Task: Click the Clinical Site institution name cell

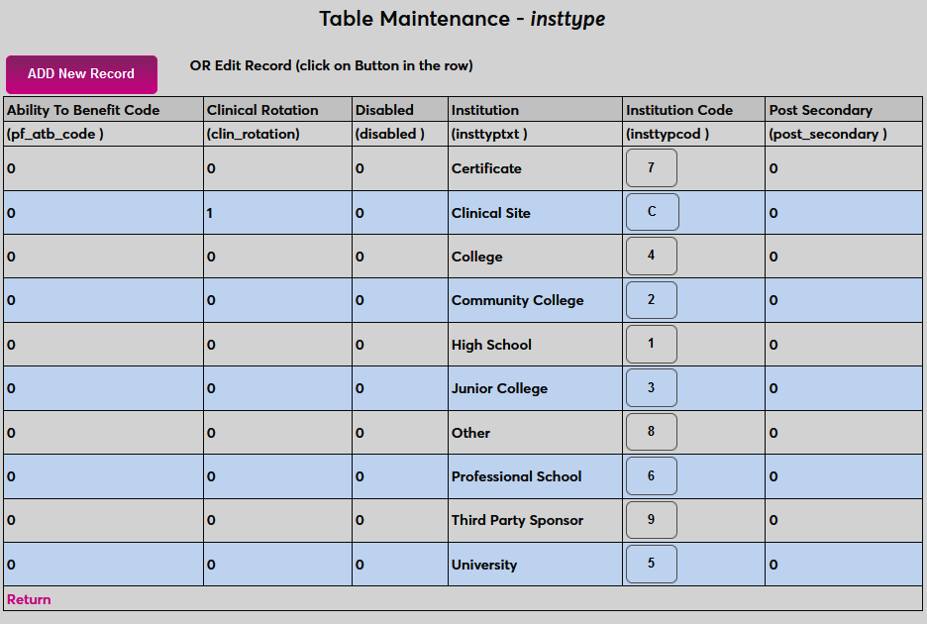Action: [x=491, y=213]
